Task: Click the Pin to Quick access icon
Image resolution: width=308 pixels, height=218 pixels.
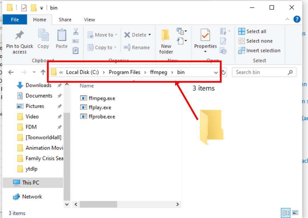Action: pos(19,36)
